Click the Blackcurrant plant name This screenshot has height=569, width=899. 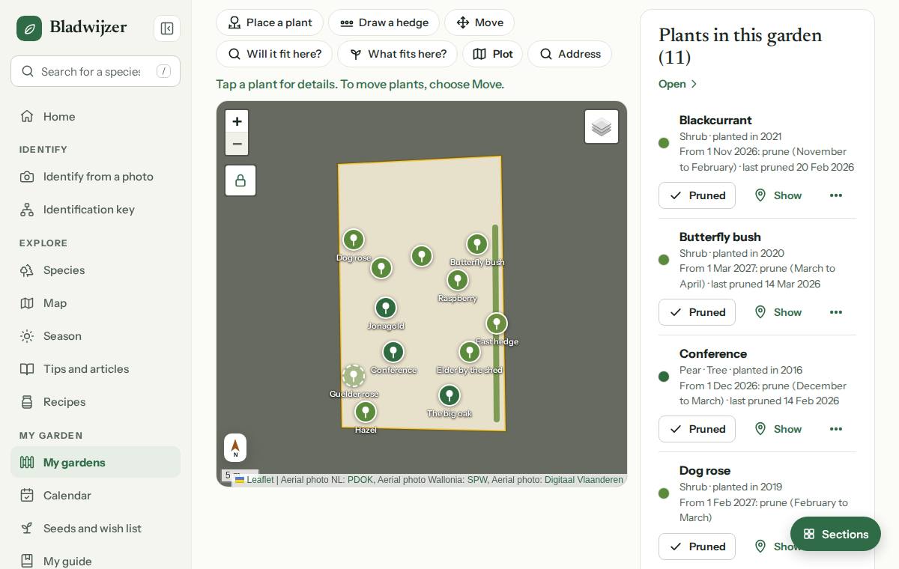pyautogui.click(x=715, y=120)
